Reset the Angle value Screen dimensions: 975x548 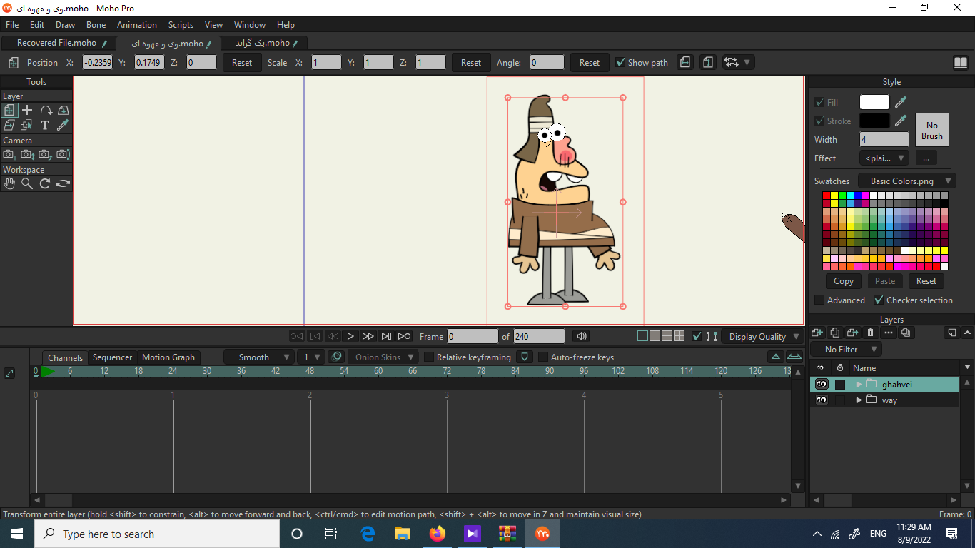tap(590, 62)
